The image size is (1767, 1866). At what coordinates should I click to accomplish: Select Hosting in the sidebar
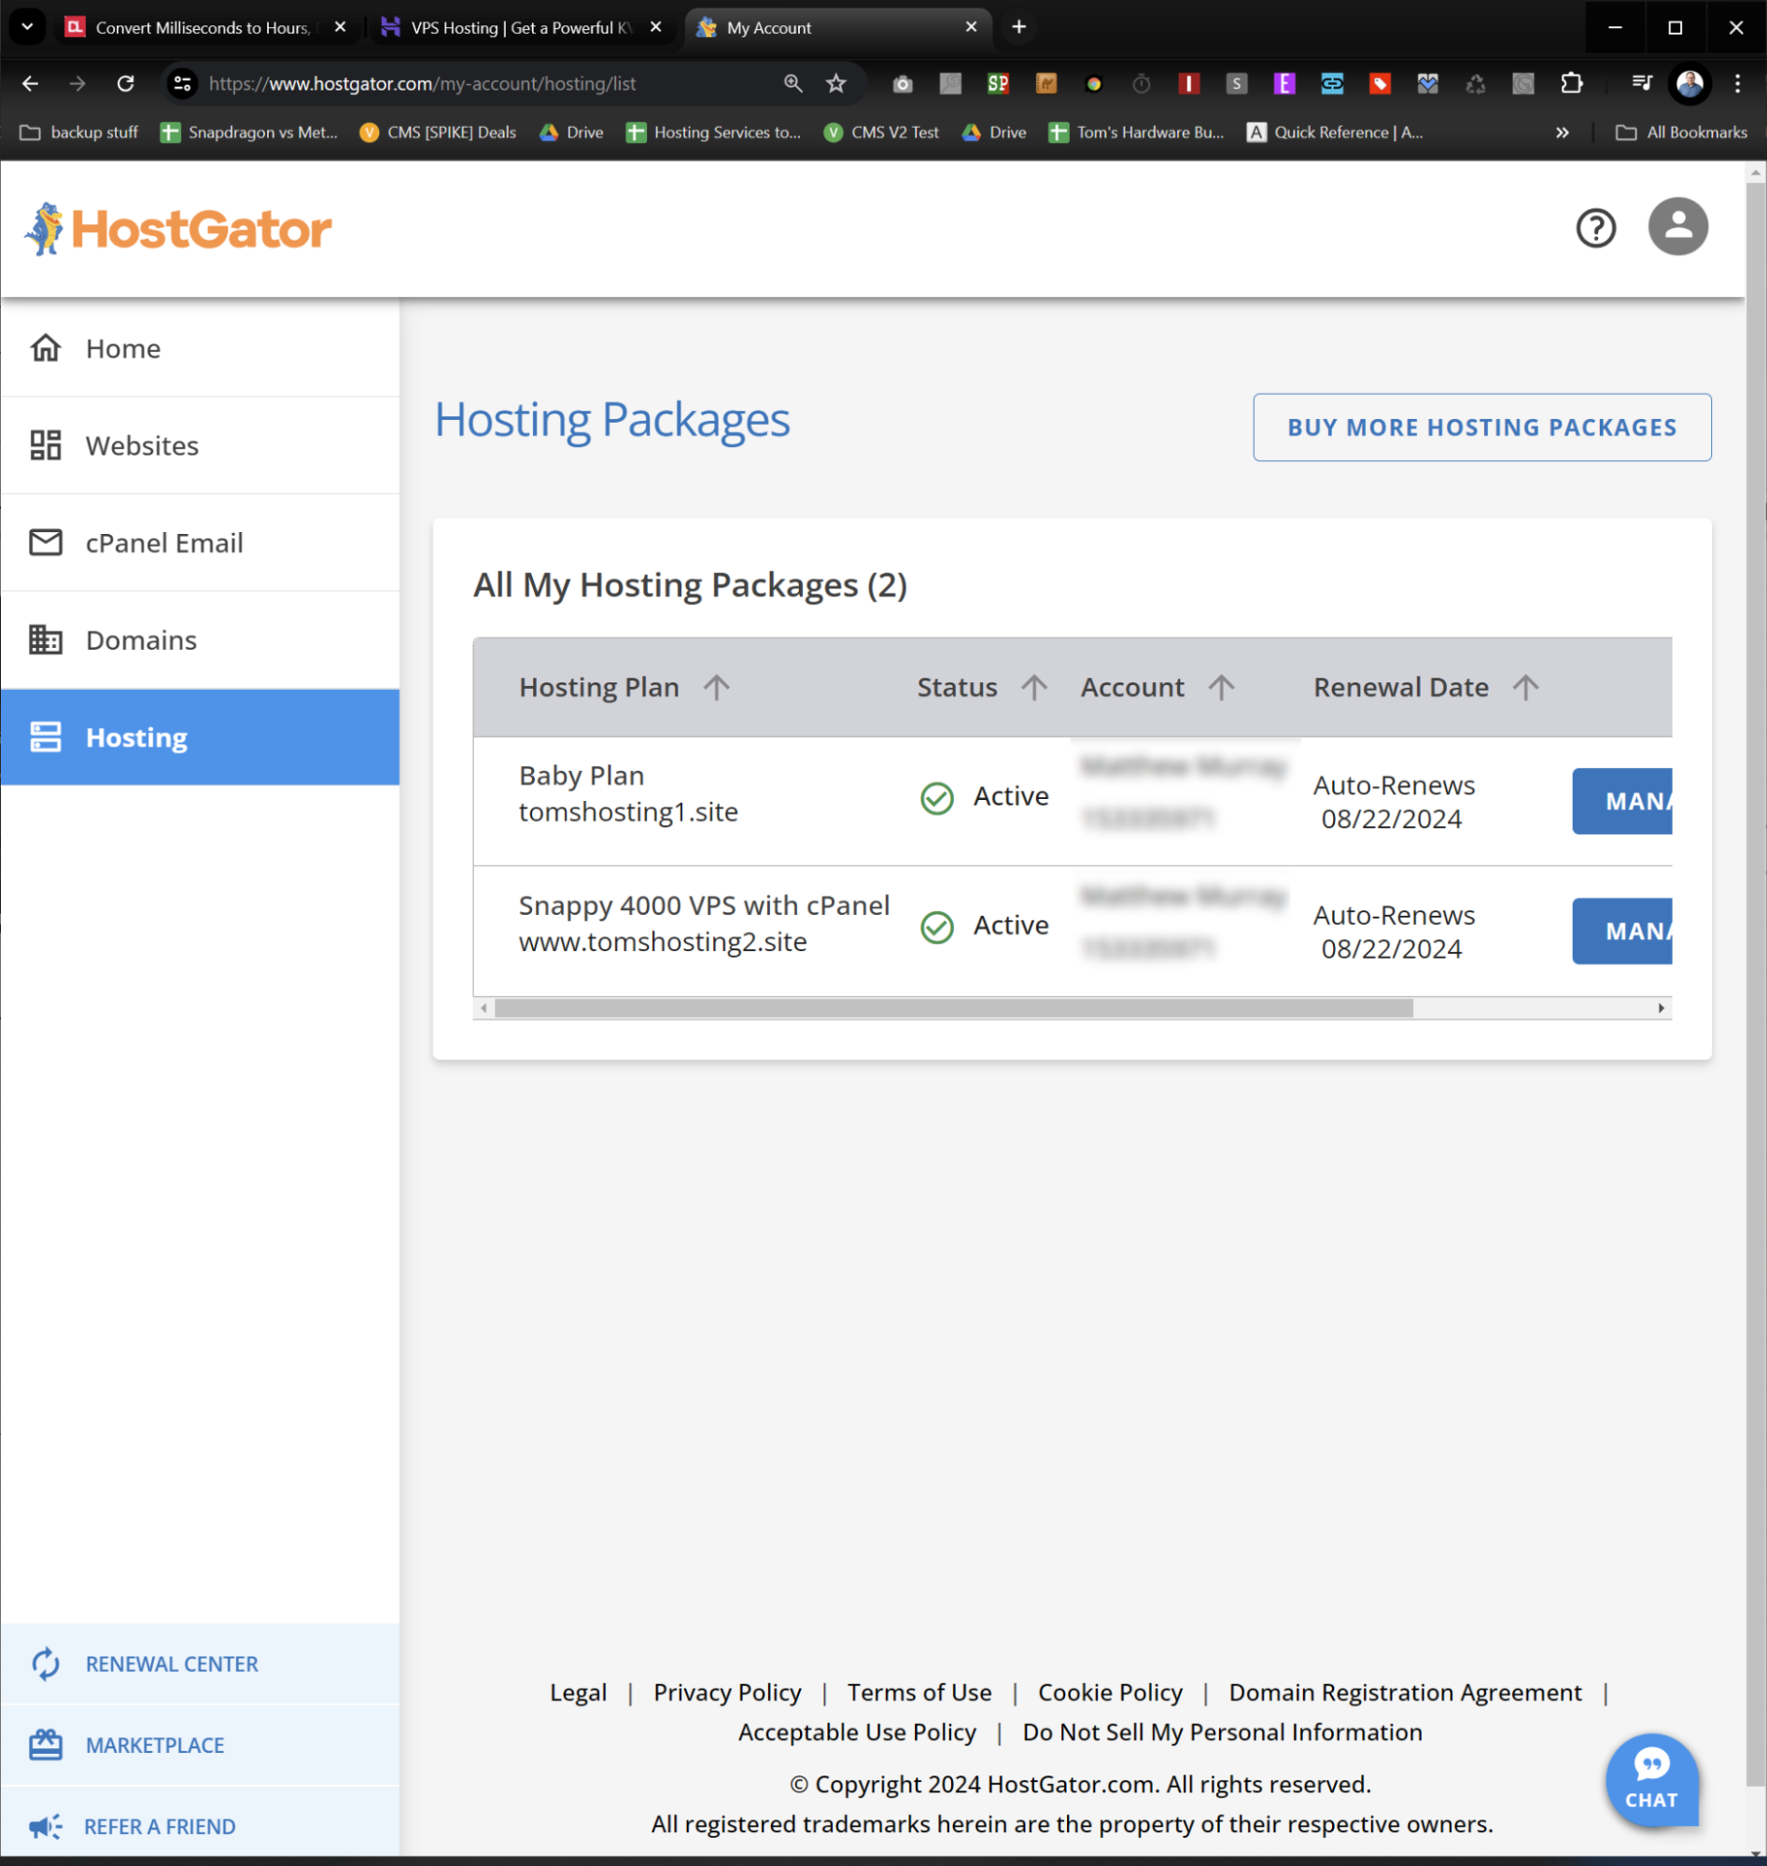click(x=200, y=737)
